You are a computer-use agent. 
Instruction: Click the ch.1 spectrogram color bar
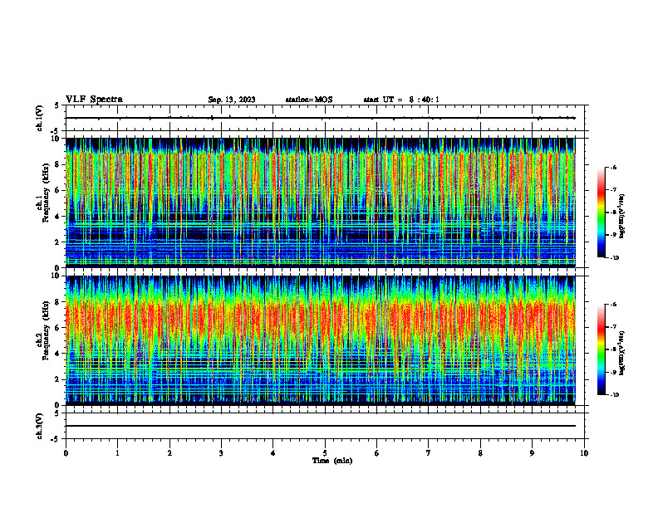click(602, 212)
